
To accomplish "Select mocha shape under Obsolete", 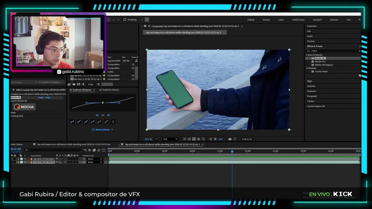I will (321, 71).
